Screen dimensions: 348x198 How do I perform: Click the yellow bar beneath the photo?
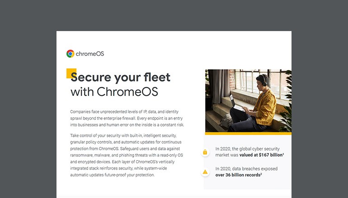coord(248,134)
